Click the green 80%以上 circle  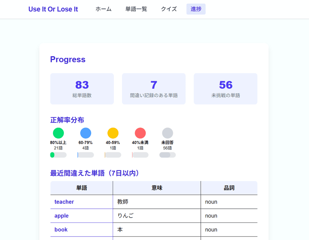click(58, 133)
